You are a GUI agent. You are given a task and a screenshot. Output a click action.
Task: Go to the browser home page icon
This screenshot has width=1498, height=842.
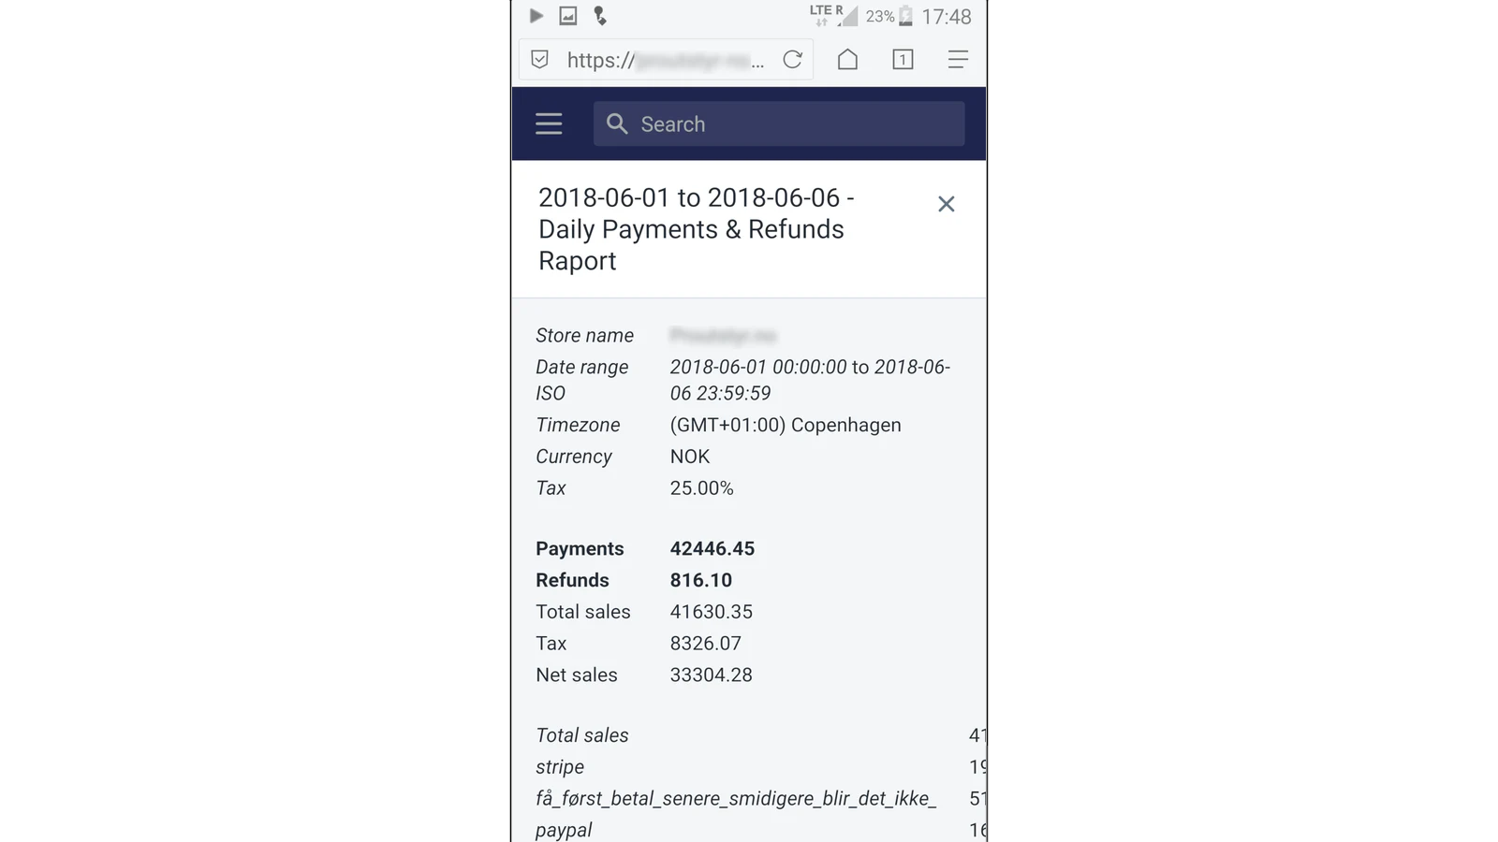click(x=847, y=60)
